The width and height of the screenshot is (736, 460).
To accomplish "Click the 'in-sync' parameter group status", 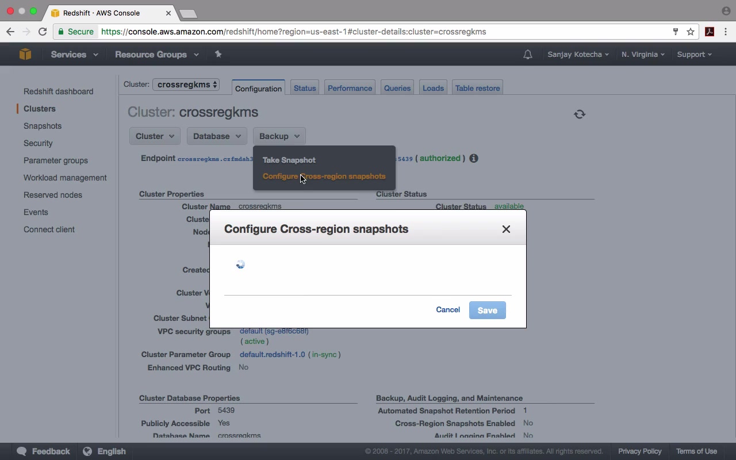I will [x=324, y=354].
